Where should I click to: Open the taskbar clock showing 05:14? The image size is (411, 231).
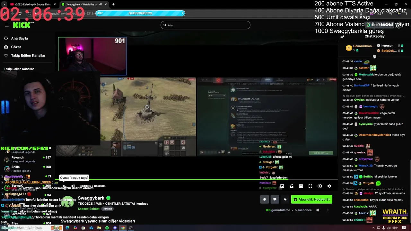pos(396,228)
